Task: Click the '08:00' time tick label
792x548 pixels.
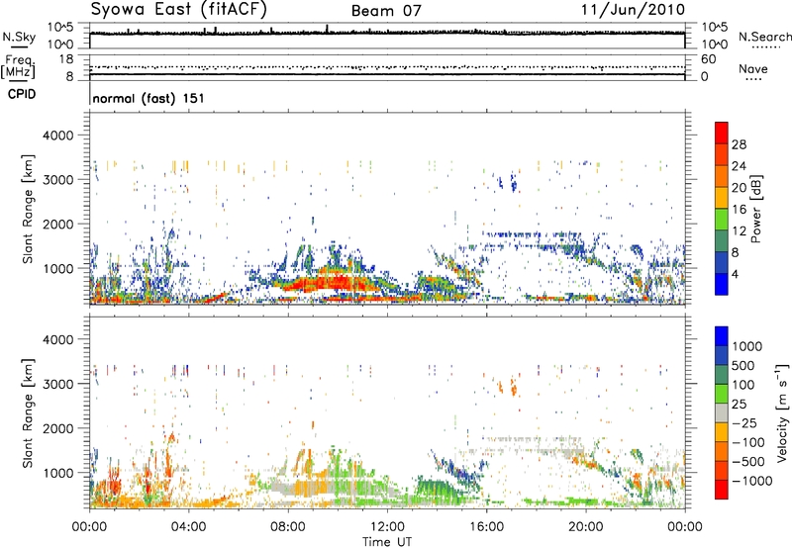Action: (x=288, y=527)
